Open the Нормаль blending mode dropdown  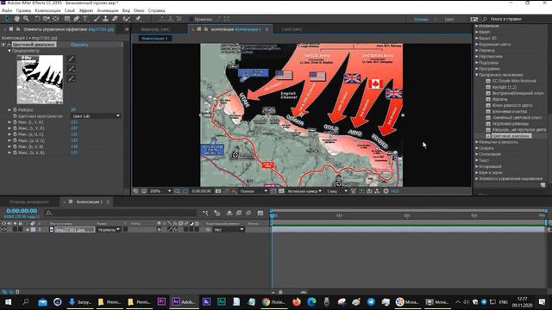click(109, 230)
